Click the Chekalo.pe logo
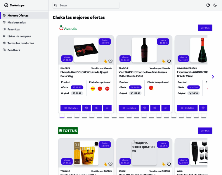The height and width of the screenshot is (175, 222). [14, 5]
